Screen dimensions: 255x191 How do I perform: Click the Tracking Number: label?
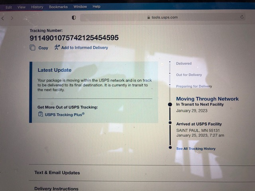(46, 31)
